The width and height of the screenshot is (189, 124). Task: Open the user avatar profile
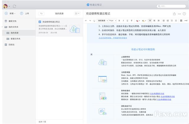(x=5, y=6)
